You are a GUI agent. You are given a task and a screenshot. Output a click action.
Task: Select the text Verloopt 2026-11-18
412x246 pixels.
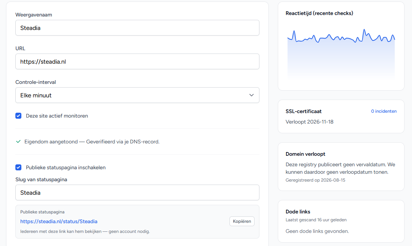(x=310, y=122)
